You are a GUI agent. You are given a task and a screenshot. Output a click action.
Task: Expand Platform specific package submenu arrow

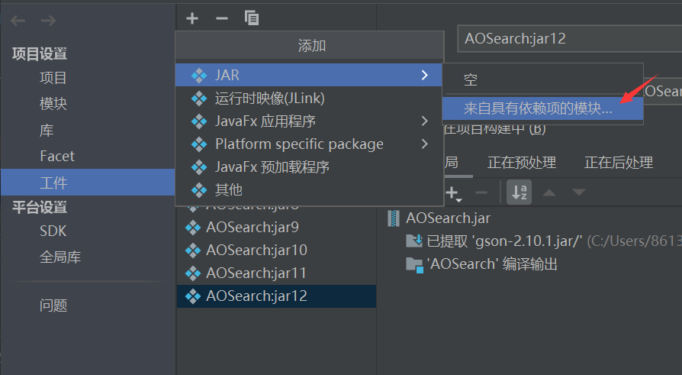point(424,144)
